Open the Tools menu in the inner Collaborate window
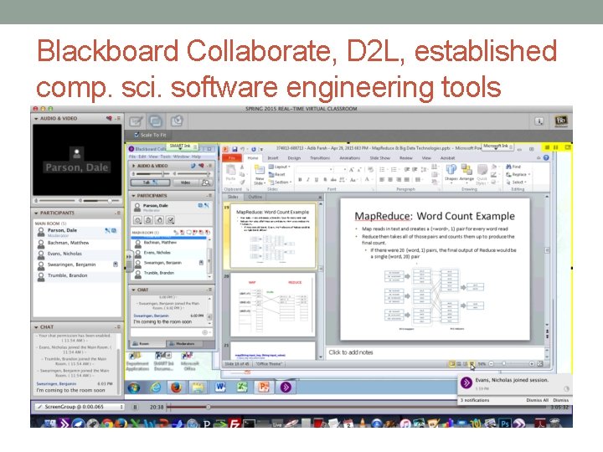The height and width of the screenshot is (452, 603). [x=165, y=157]
